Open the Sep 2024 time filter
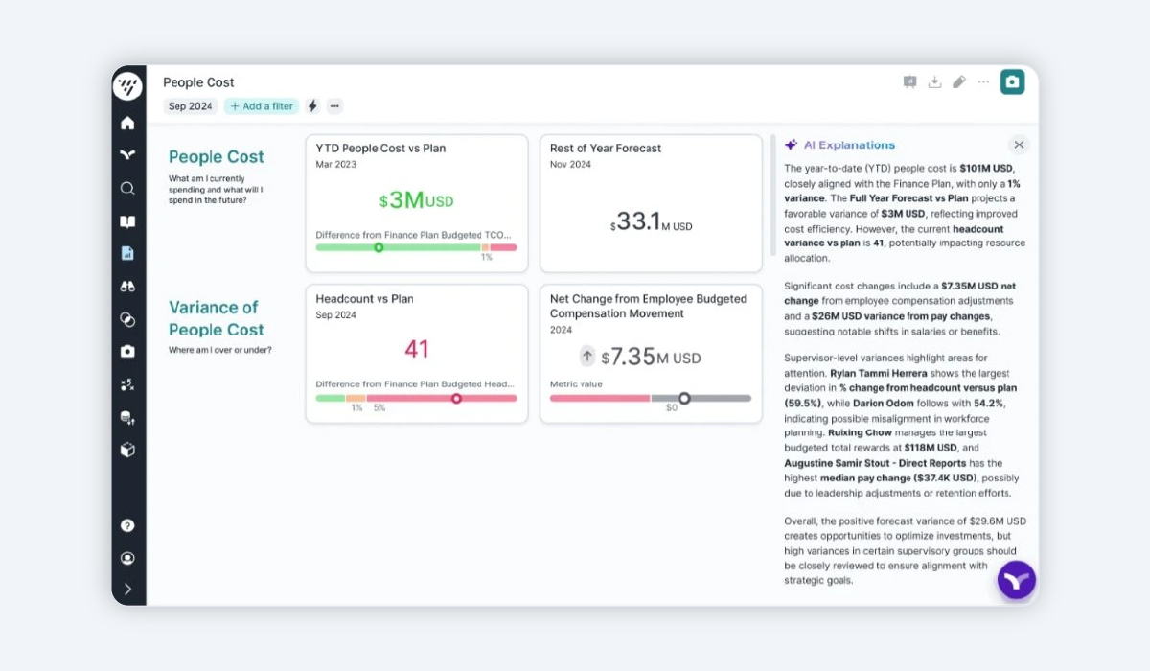Image resolution: width=1150 pixels, height=671 pixels. pos(191,106)
